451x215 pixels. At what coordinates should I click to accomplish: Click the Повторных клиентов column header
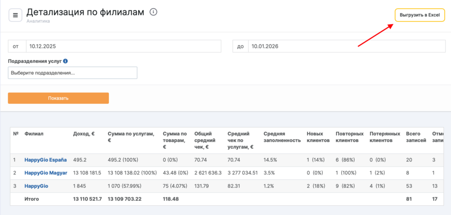point(349,137)
